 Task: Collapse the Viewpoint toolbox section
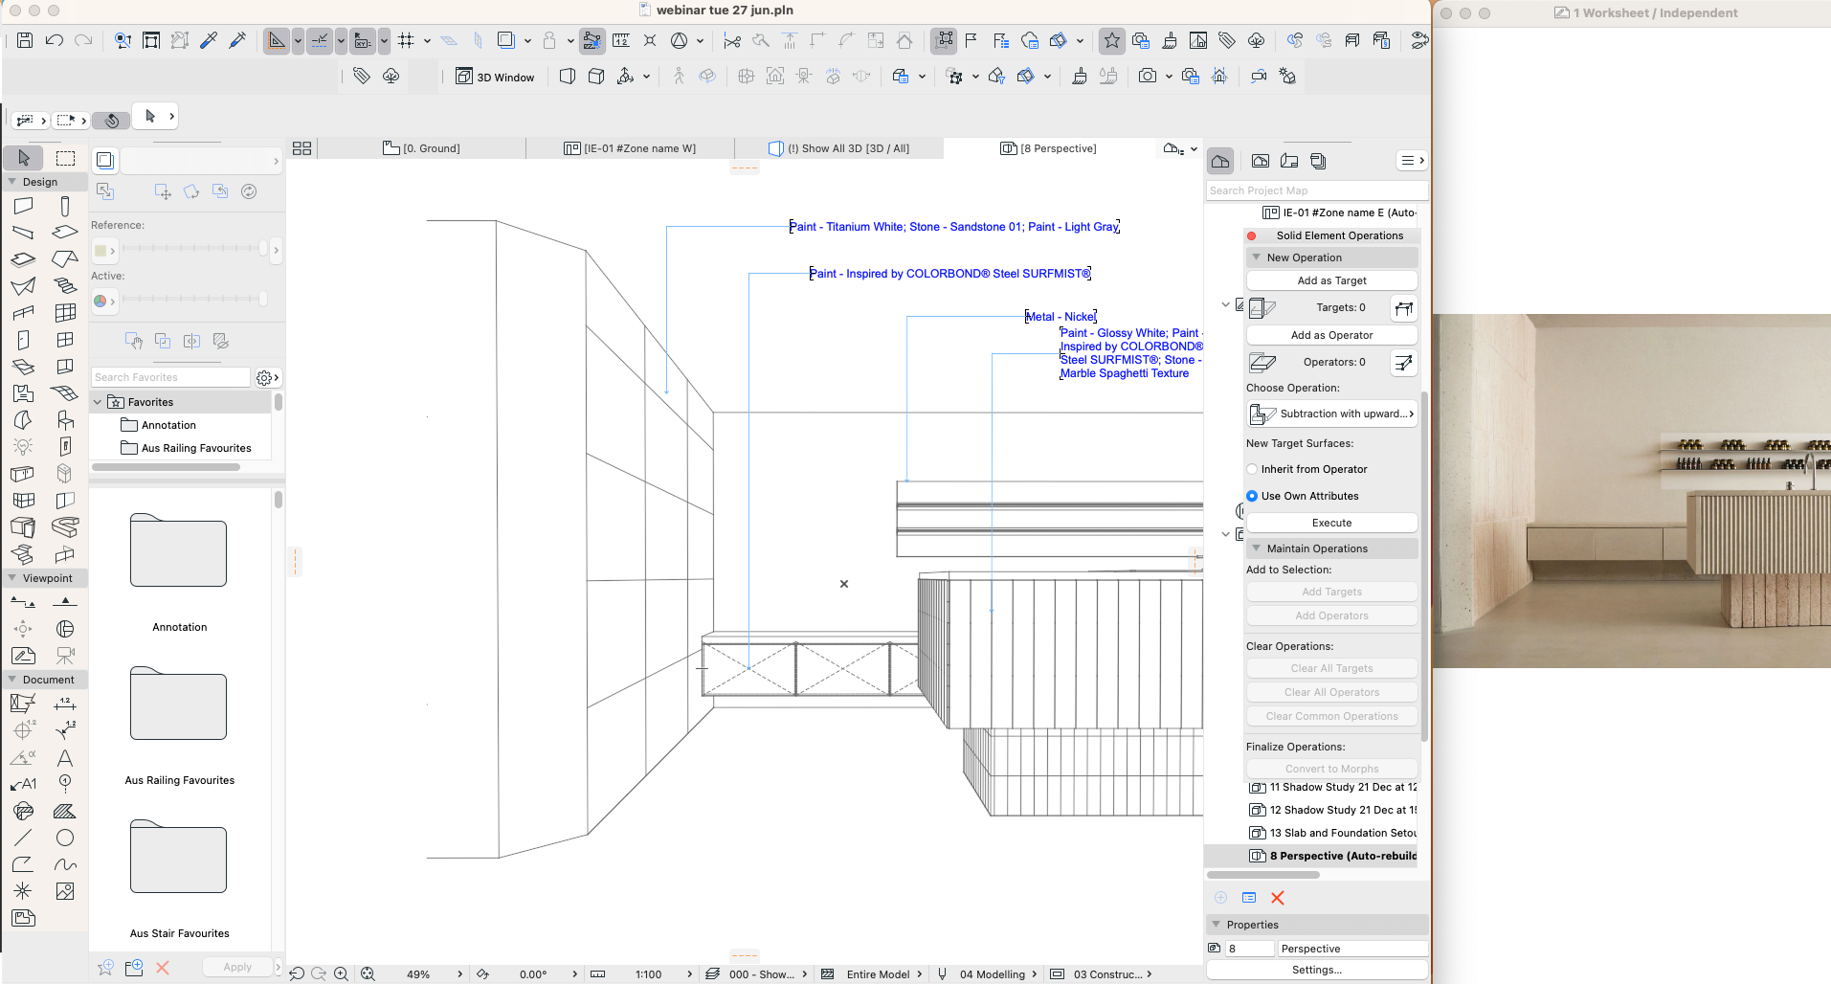tap(11, 578)
